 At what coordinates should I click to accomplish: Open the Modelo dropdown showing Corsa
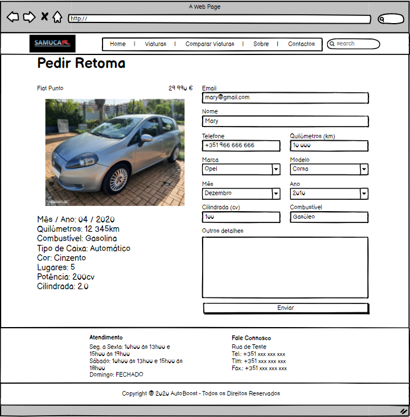pos(364,170)
